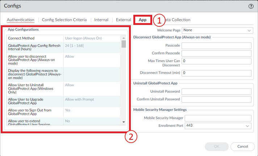Click the 24 [1 - 168] refresh interval value

tap(74, 45)
